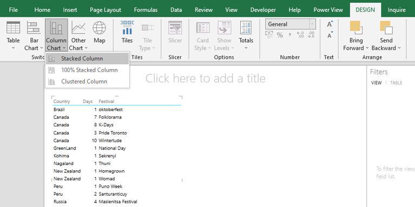The image size is (415, 207).
Task: Increase the font size
Action: pos(330,24)
